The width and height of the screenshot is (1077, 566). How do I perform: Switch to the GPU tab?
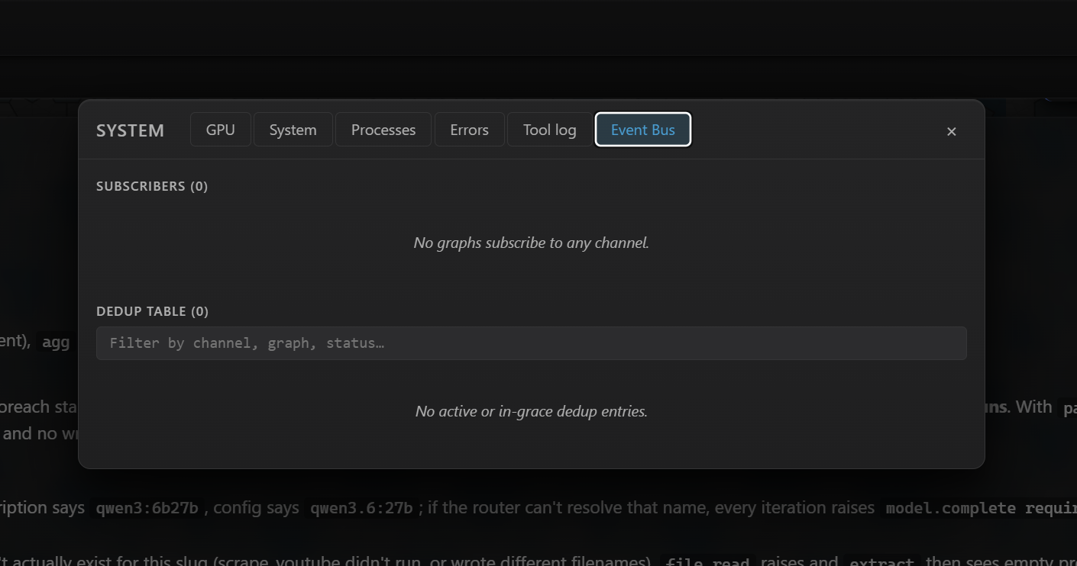pos(221,130)
